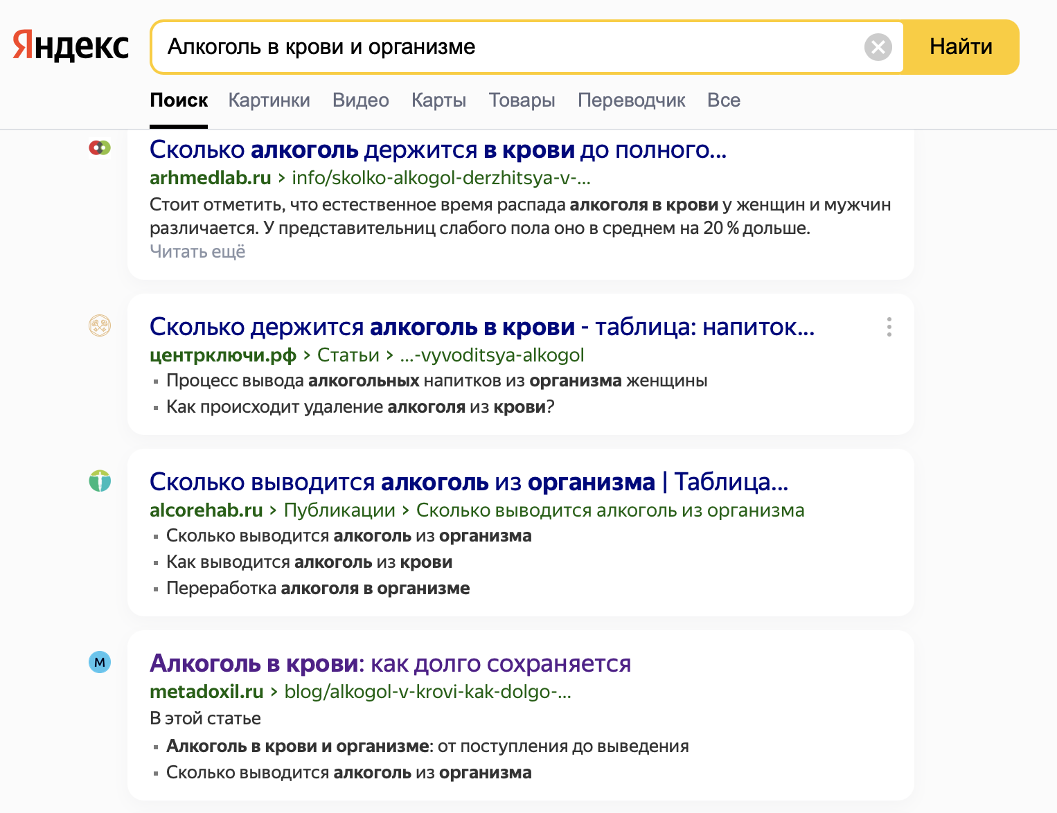1057x813 pixels.
Task: Open the Публикации breadcrumb of alcorehab.ru
Action: click(x=339, y=510)
